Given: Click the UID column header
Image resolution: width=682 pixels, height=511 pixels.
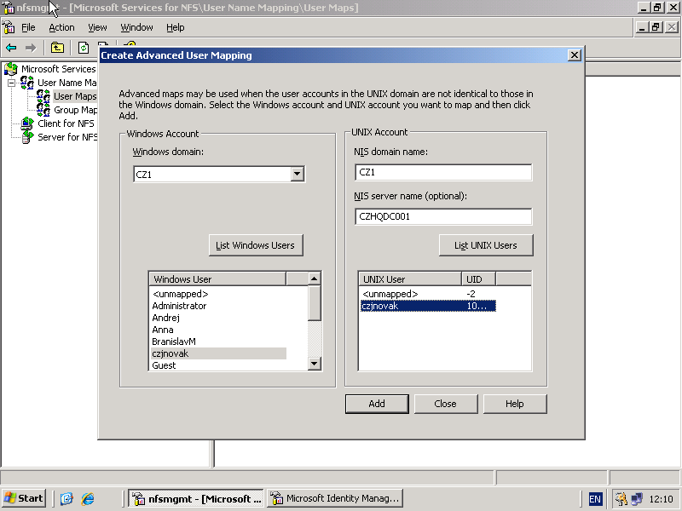Looking at the screenshot, I should click(478, 279).
